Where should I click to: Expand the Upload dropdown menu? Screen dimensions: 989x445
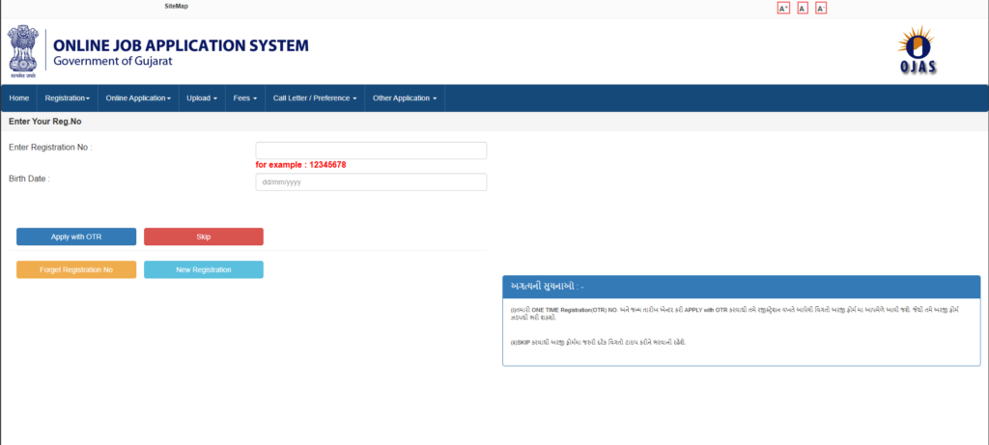pyautogui.click(x=202, y=98)
